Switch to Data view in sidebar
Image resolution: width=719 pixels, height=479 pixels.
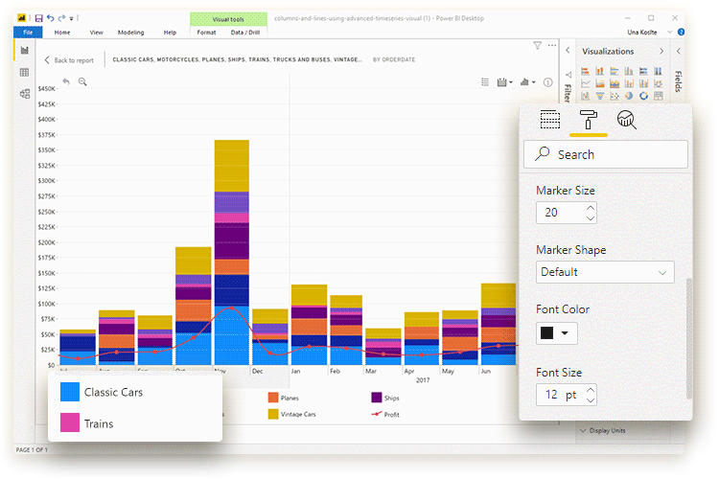24,72
